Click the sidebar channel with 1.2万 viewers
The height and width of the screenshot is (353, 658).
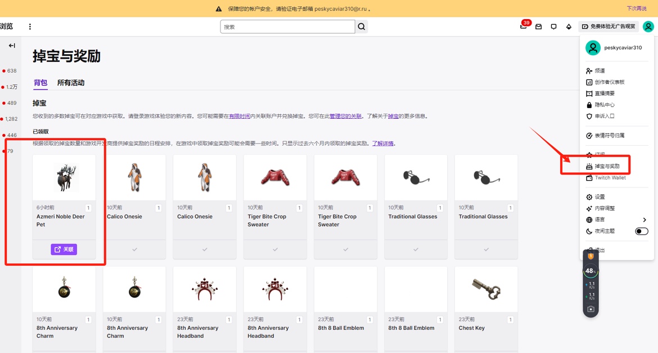coord(10,87)
